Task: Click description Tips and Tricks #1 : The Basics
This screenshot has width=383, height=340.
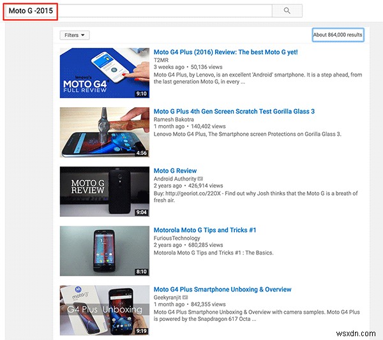Action: click(x=213, y=253)
